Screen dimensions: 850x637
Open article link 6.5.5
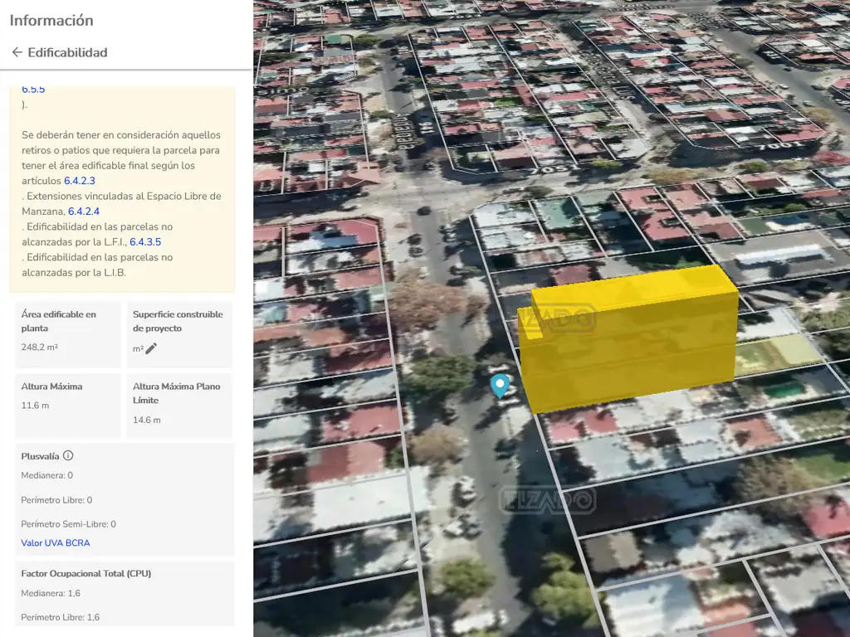coord(33,89)
